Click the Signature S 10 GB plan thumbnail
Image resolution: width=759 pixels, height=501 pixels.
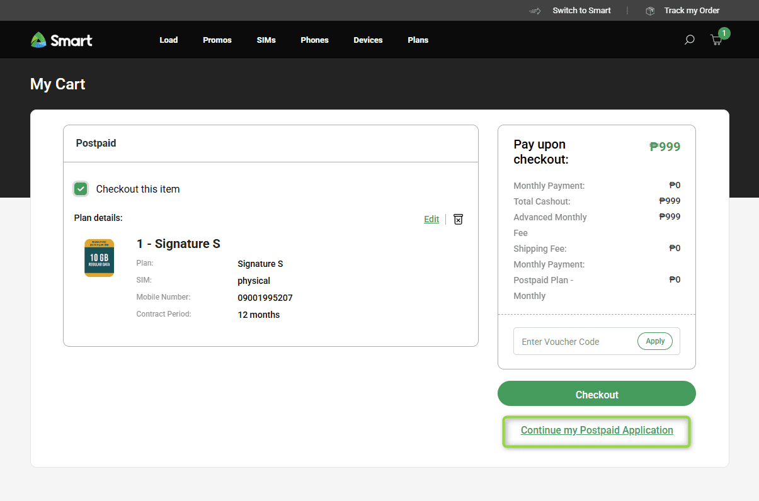tap(100, 257)
